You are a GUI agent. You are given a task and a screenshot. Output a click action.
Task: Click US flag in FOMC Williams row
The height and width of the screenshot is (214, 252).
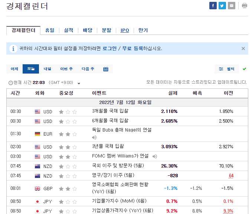[x=37, y=156]
